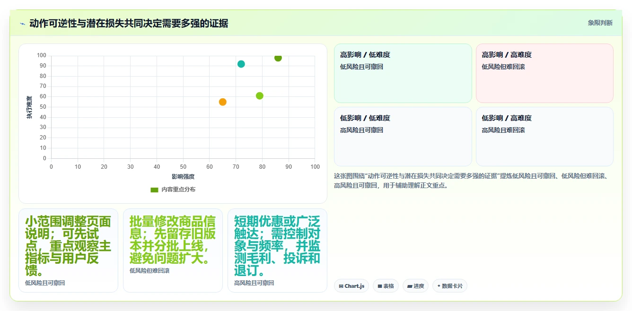The image size is (632, 311).
Task: Click the icon in the 数据卡片 chip
Action: (439, 286)
